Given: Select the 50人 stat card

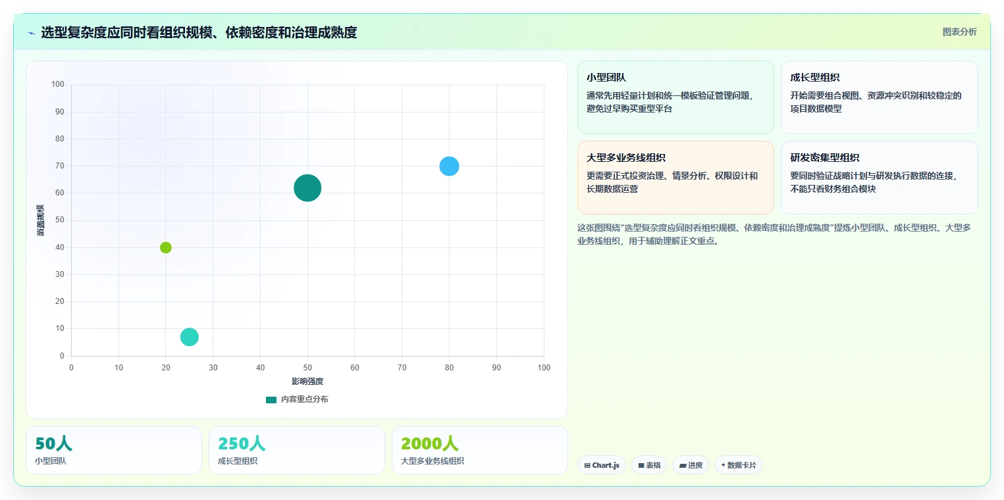Looking at the screenshot, I should tap(114, 450).
